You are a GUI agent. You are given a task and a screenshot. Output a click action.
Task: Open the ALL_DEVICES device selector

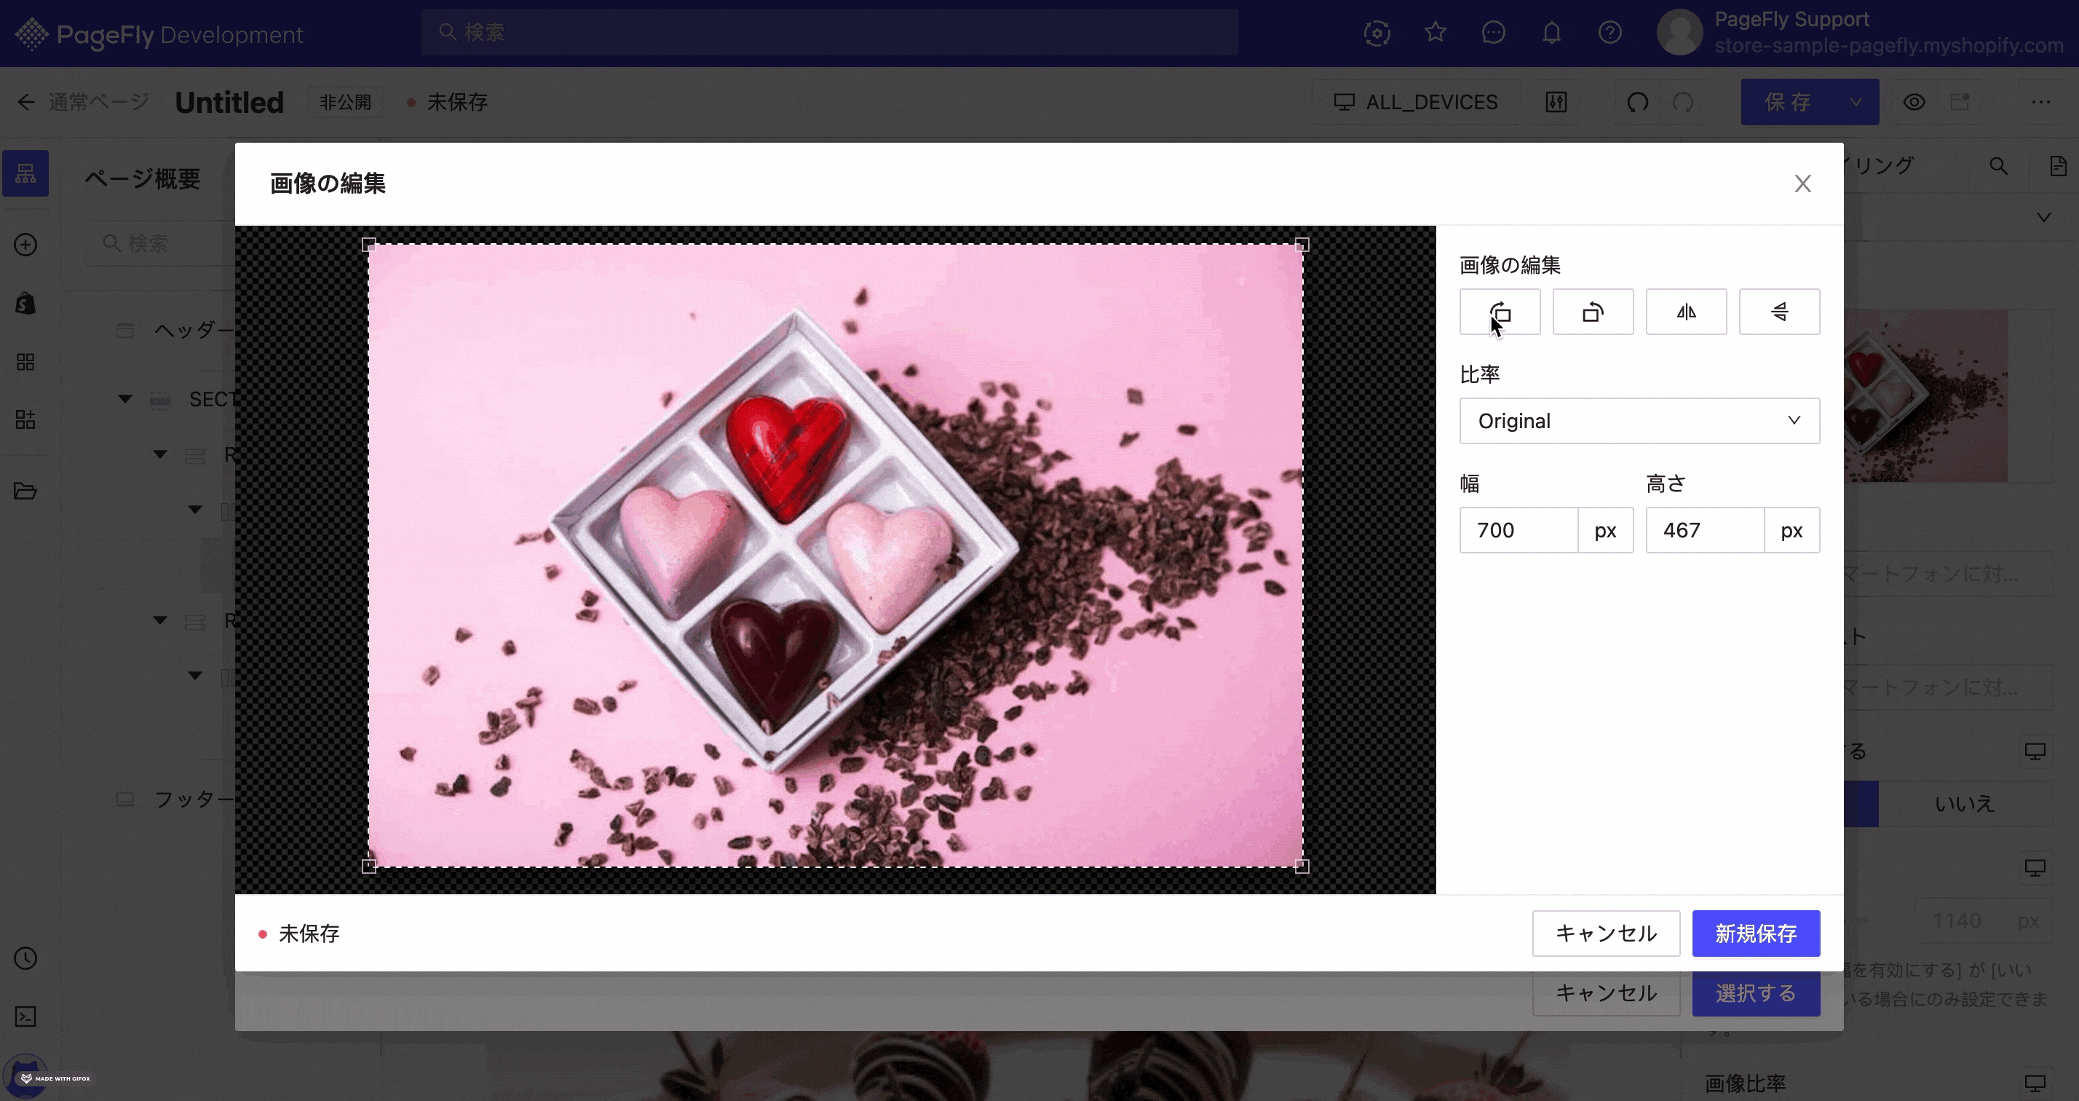1416,102
